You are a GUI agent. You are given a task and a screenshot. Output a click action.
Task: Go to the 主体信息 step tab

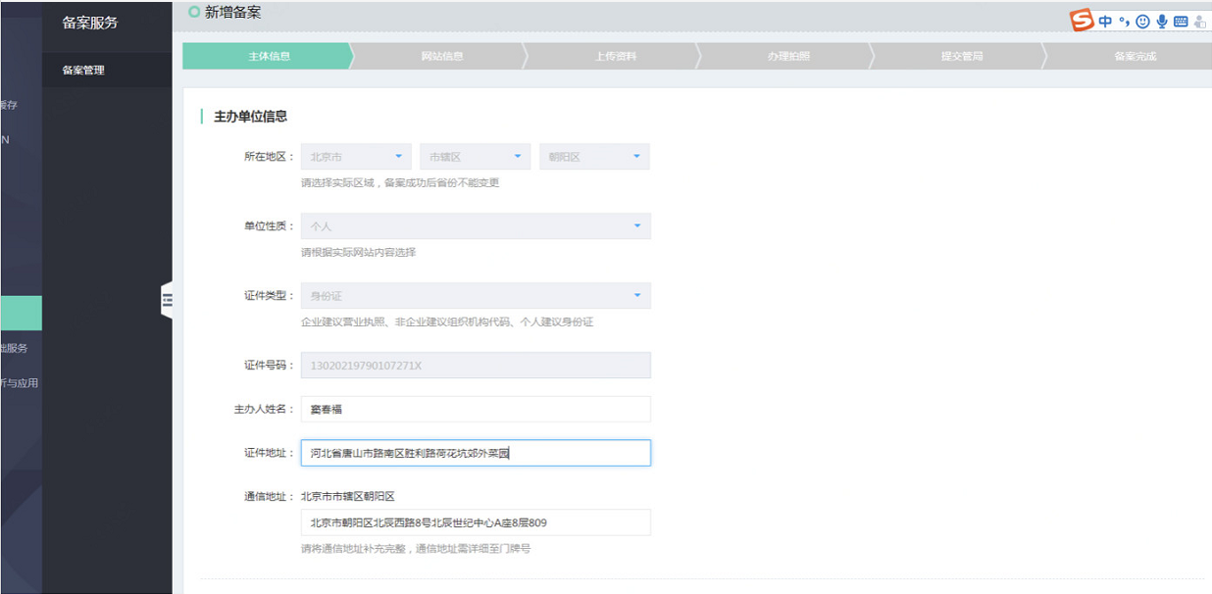(x=269, y=56)
